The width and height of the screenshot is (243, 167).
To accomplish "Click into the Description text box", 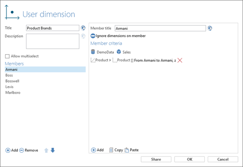I will click(x=53, y=41).
